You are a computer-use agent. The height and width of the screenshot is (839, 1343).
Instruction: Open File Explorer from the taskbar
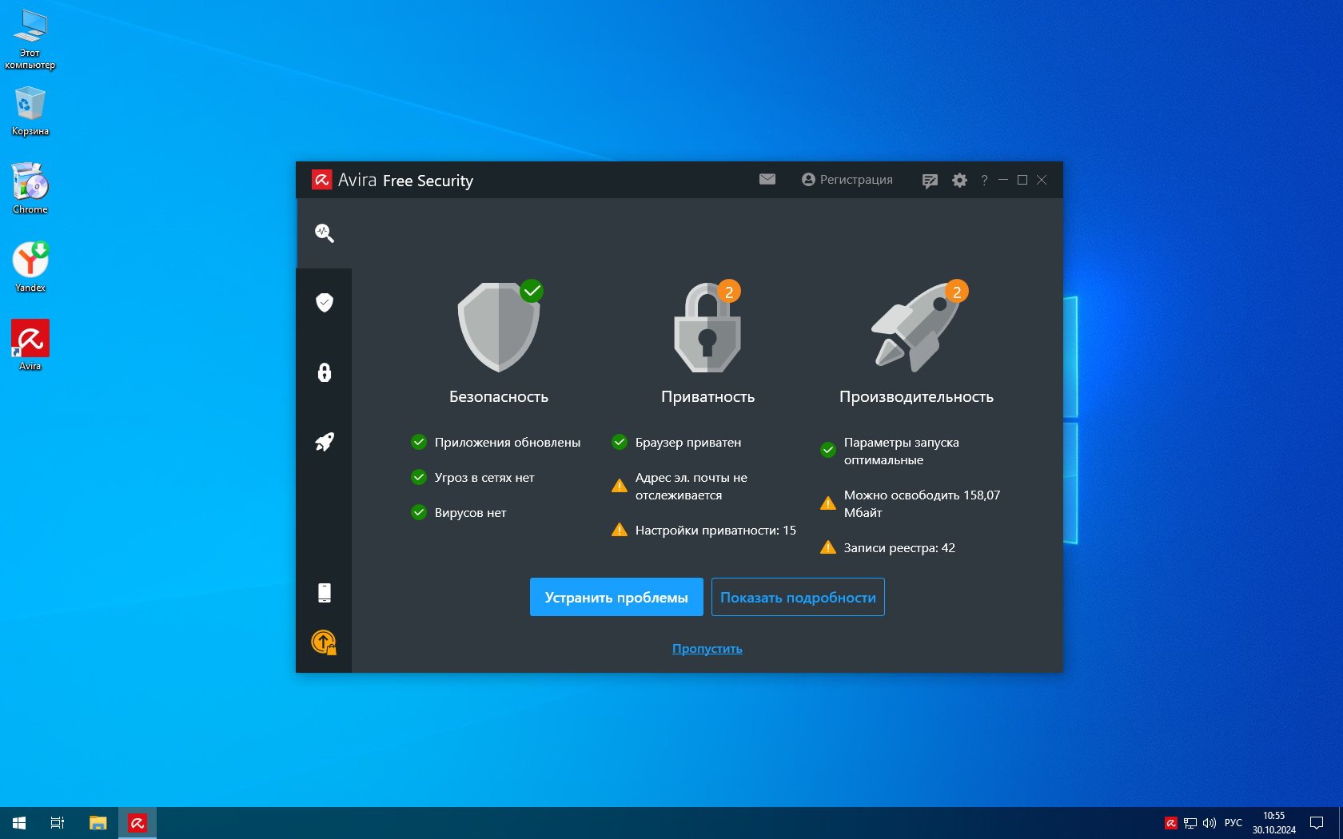click(x=98, y=823)
